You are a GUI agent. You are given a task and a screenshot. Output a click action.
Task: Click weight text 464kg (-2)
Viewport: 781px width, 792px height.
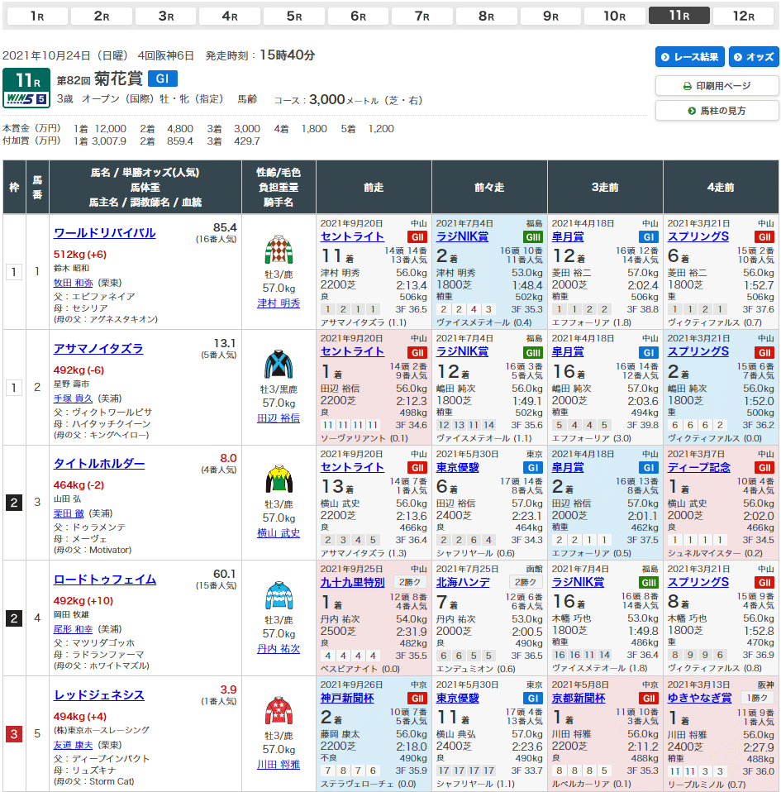79,485
